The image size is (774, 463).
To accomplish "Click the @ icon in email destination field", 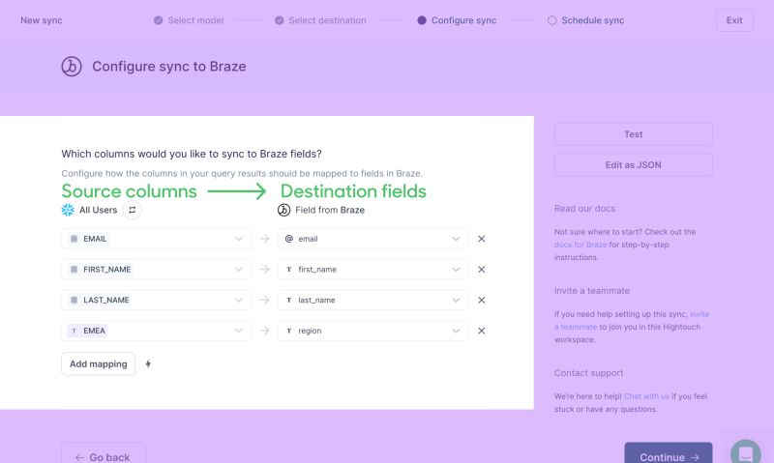I will tap(288, 239).
